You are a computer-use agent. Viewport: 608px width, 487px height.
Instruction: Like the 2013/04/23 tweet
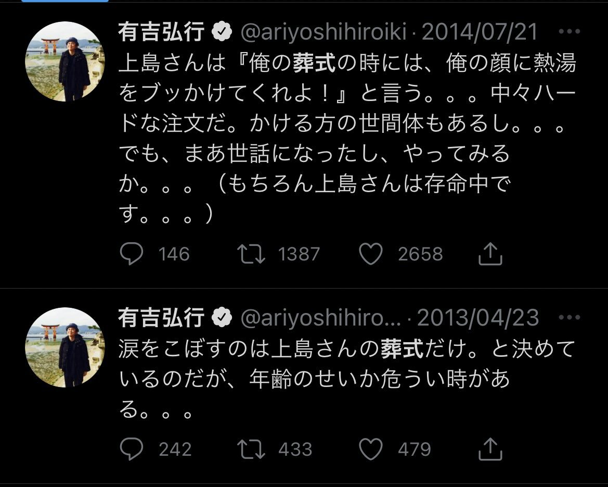pos(371,449)
